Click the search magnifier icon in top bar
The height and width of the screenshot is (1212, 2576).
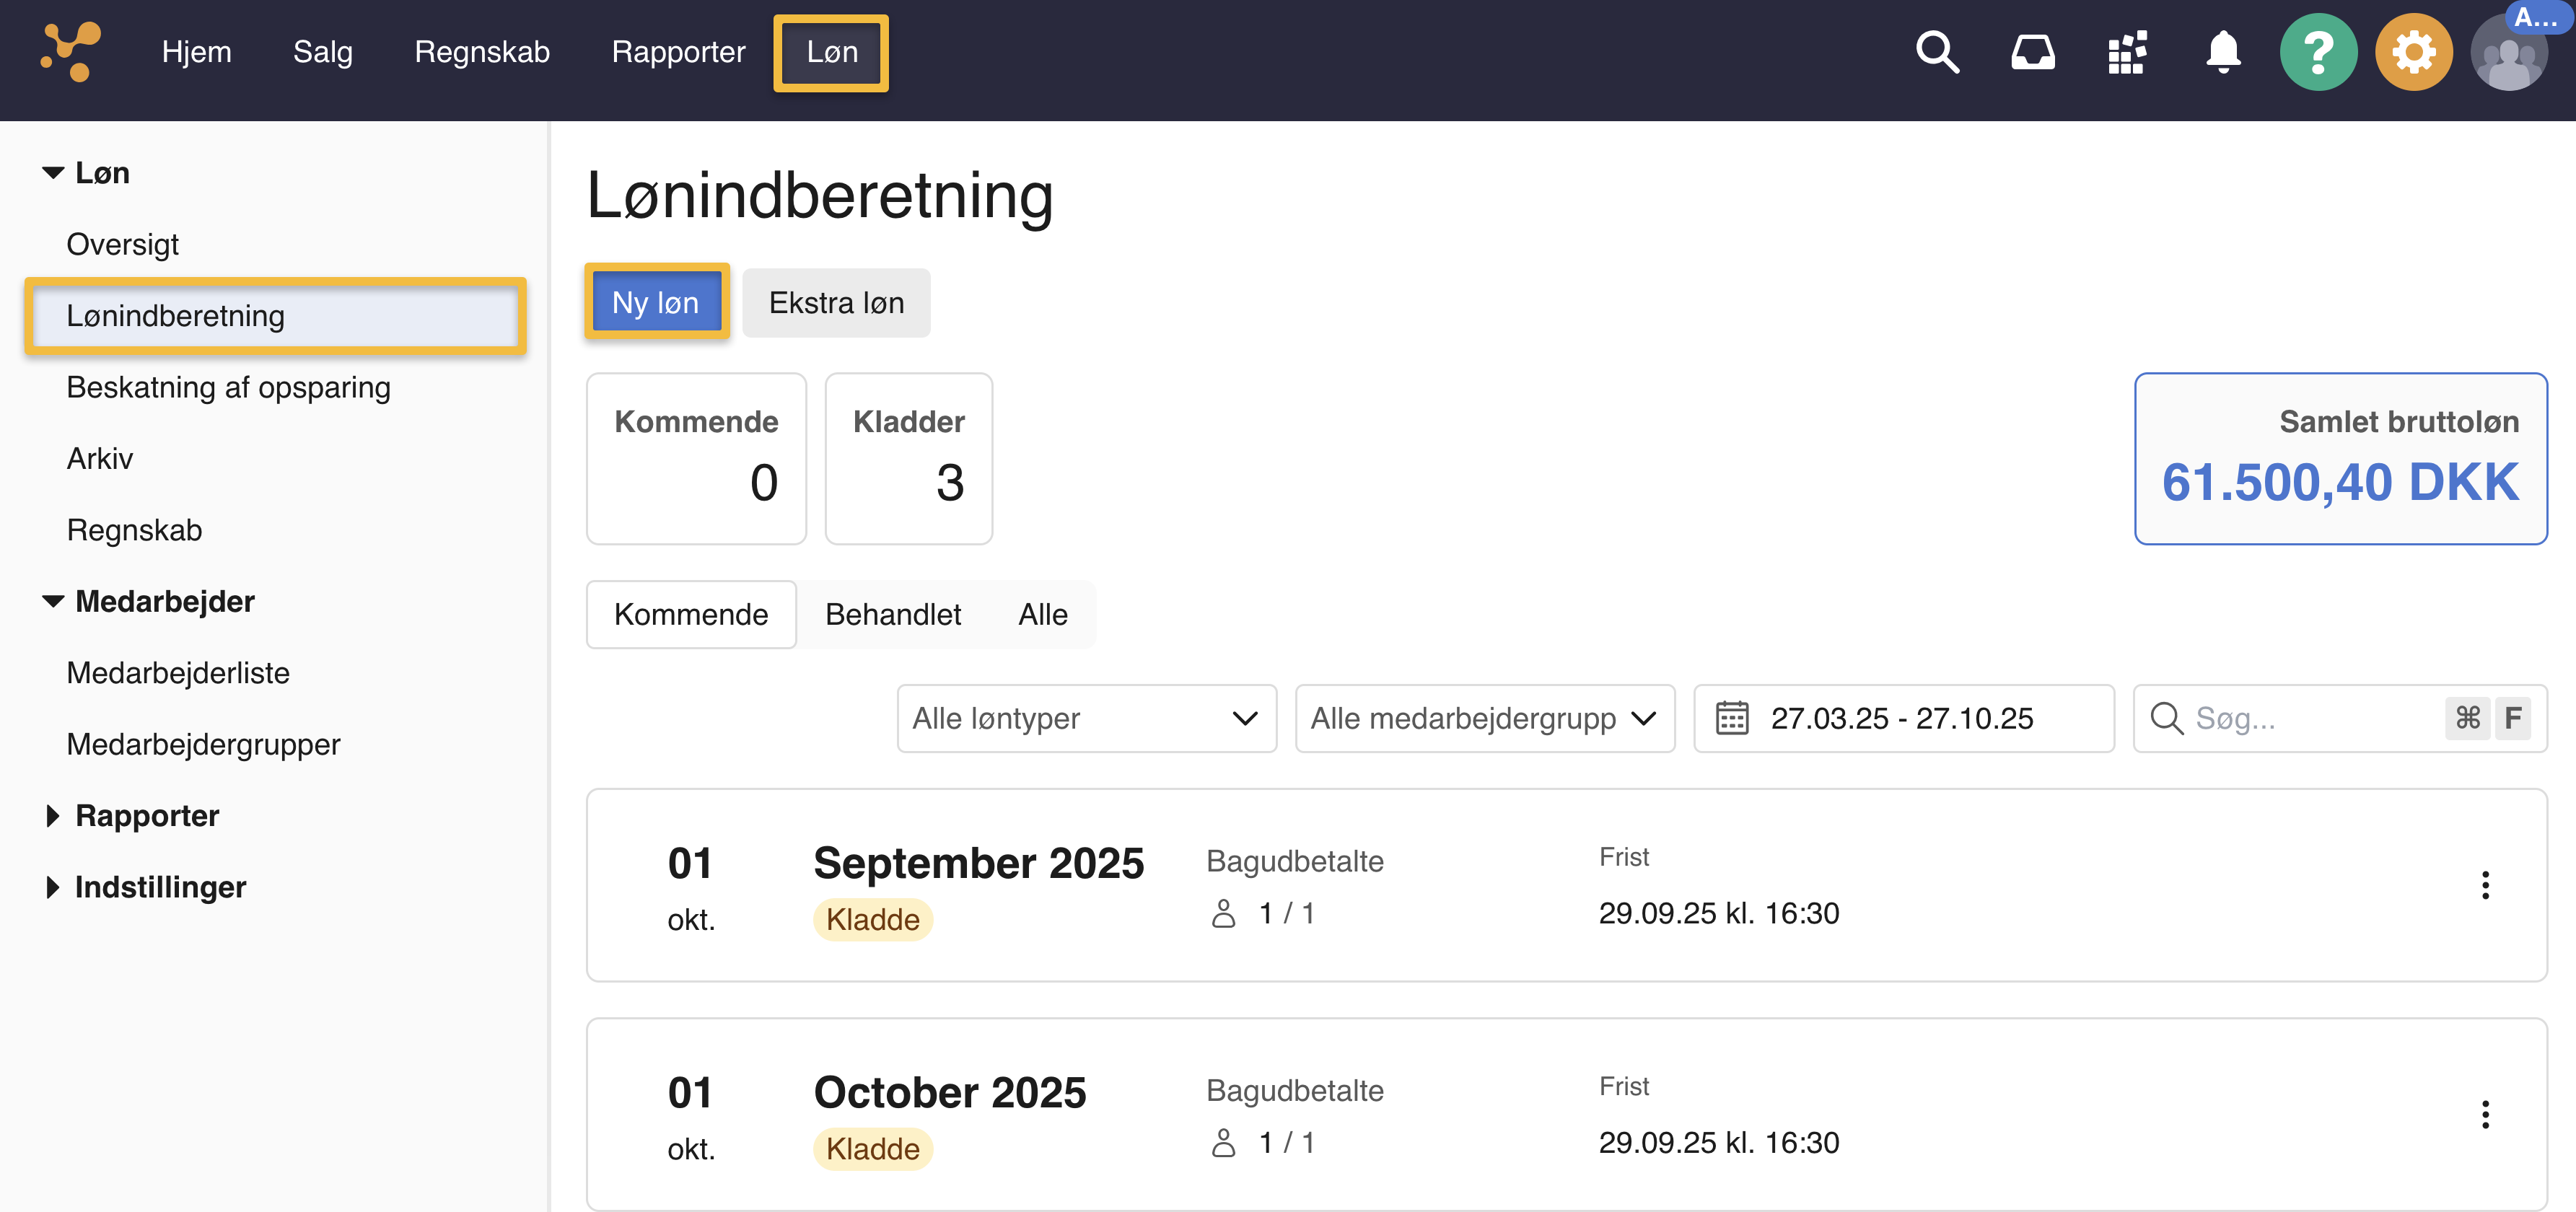[1936, 52]
